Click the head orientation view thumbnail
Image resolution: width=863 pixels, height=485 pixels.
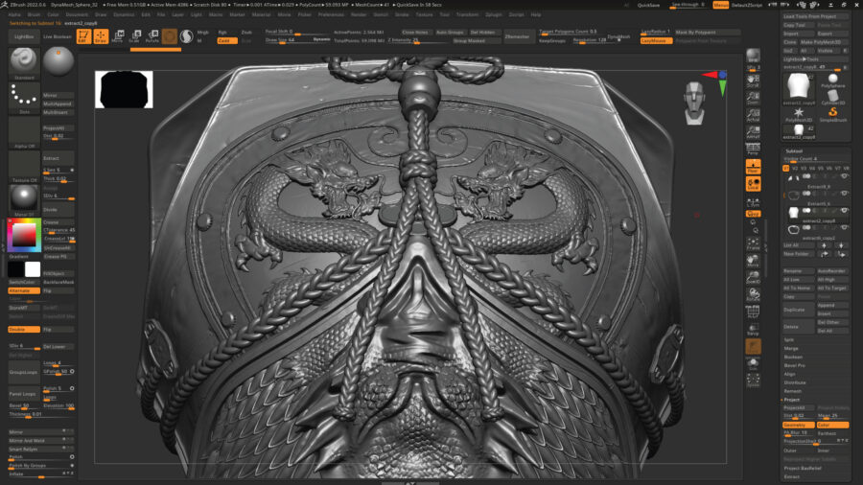697,101
